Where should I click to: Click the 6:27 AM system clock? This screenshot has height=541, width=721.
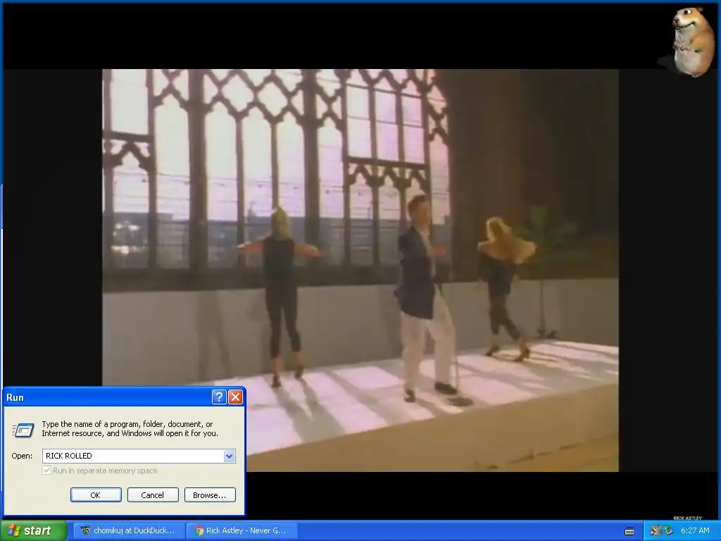695,530
